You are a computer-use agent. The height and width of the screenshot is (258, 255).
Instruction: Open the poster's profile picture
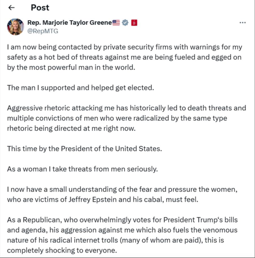pyautogui.click(x=15, y=27)
